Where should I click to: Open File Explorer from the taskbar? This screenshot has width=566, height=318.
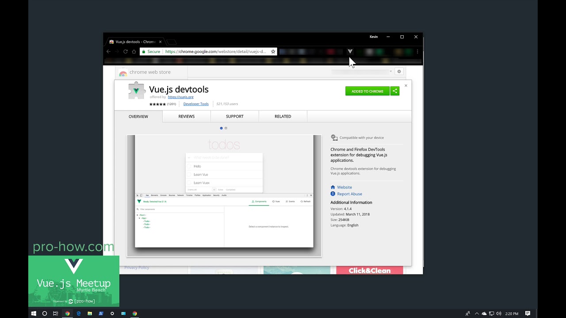pos(90,314)
